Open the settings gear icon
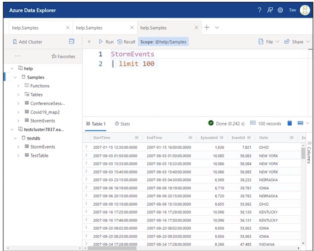 click(x=280, y=10)
